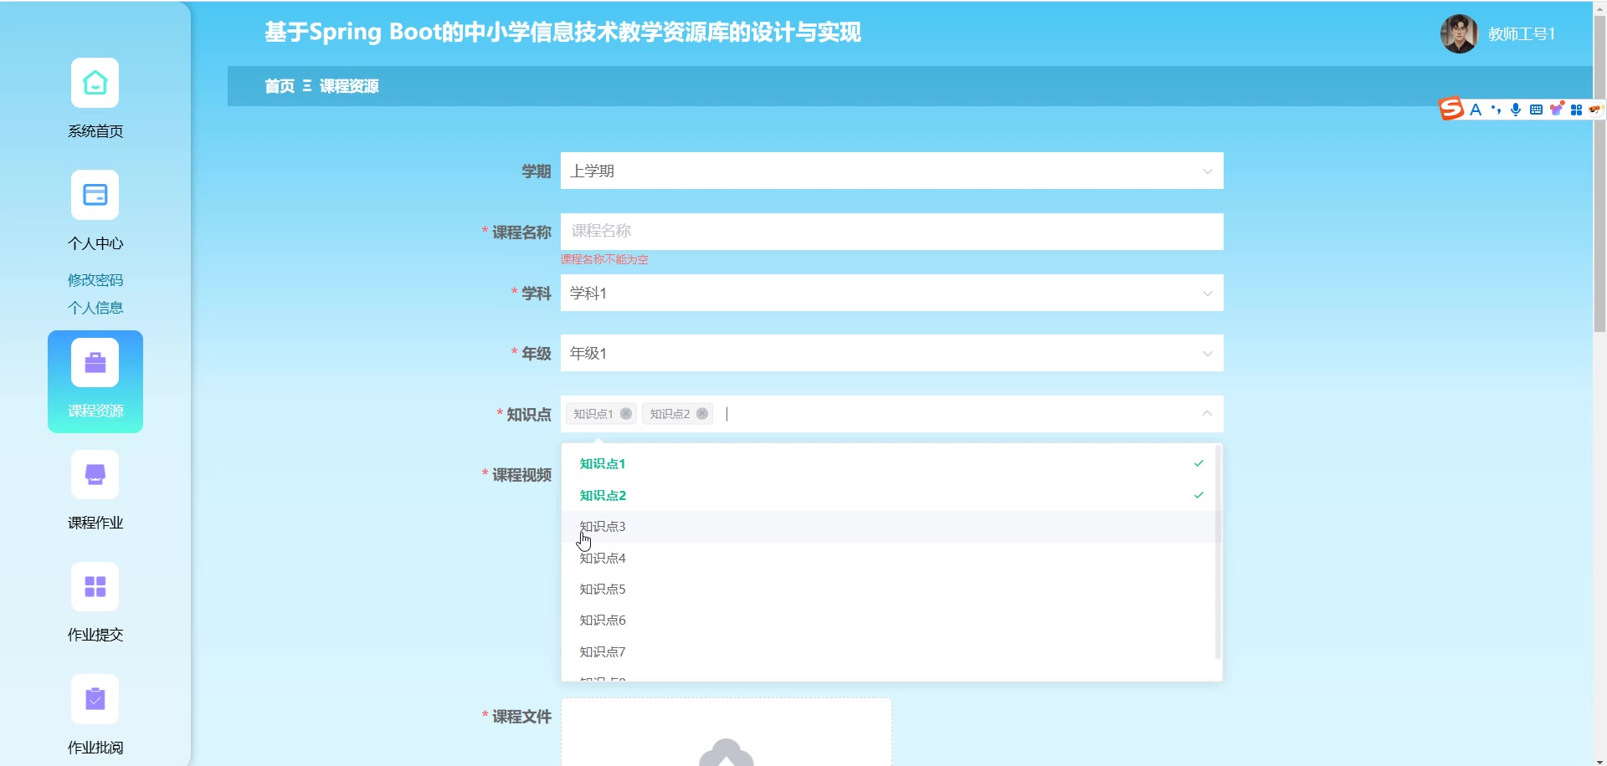Screen dimensions: 1607x766
Task: Click the page's vertical scrollbar
Action: point(1599,174)
